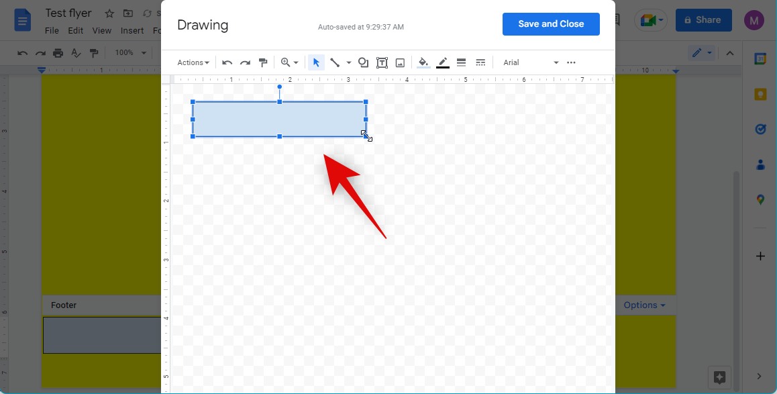Click the blue Share button
Screen dimensions: 777x394
703,20
